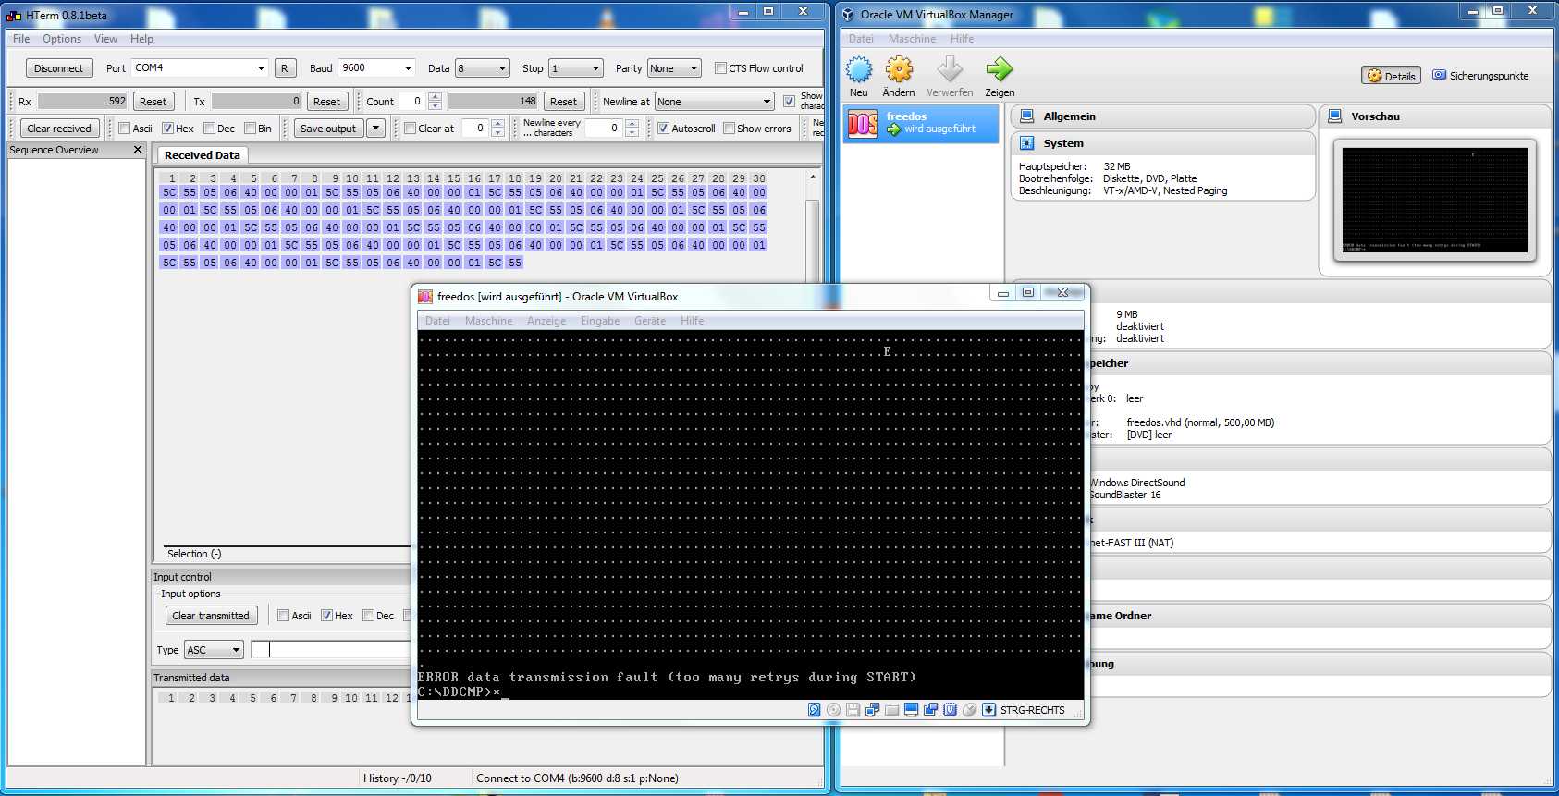Expand the Parity dropdown
Image resolution: width=1559 pixels, height=796 pixels.
click(x=674, y=68)
